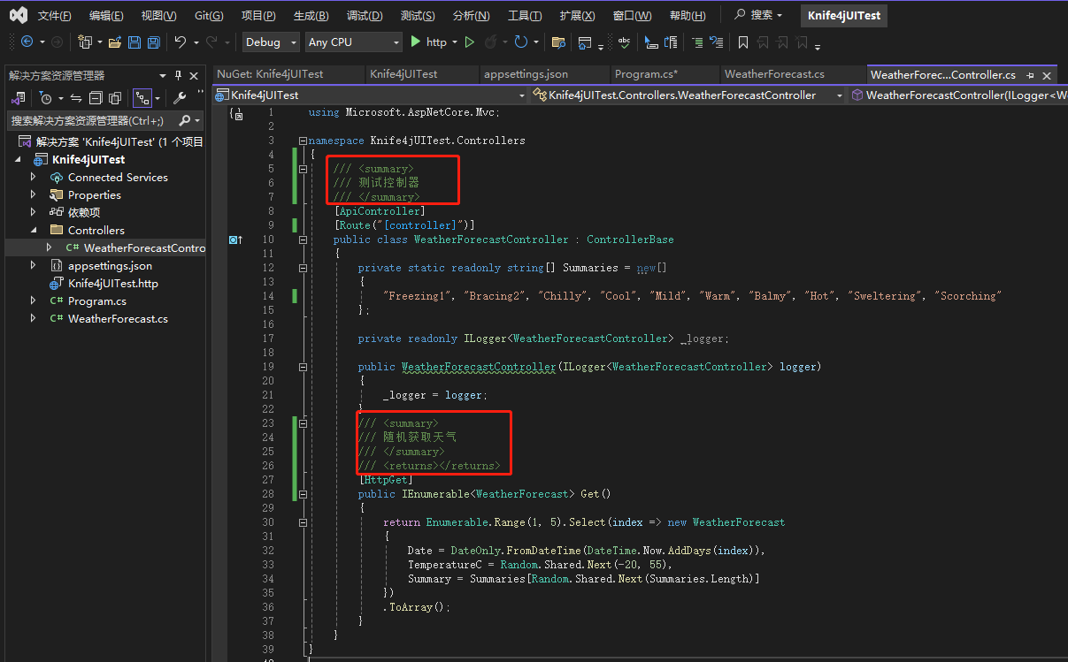This screenshot has width=1068, height=662.
Task: Close the Solution Explorer panel
Action: (196, 75)
